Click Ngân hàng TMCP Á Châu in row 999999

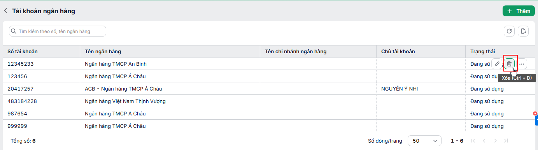click(x=115, y=126)
